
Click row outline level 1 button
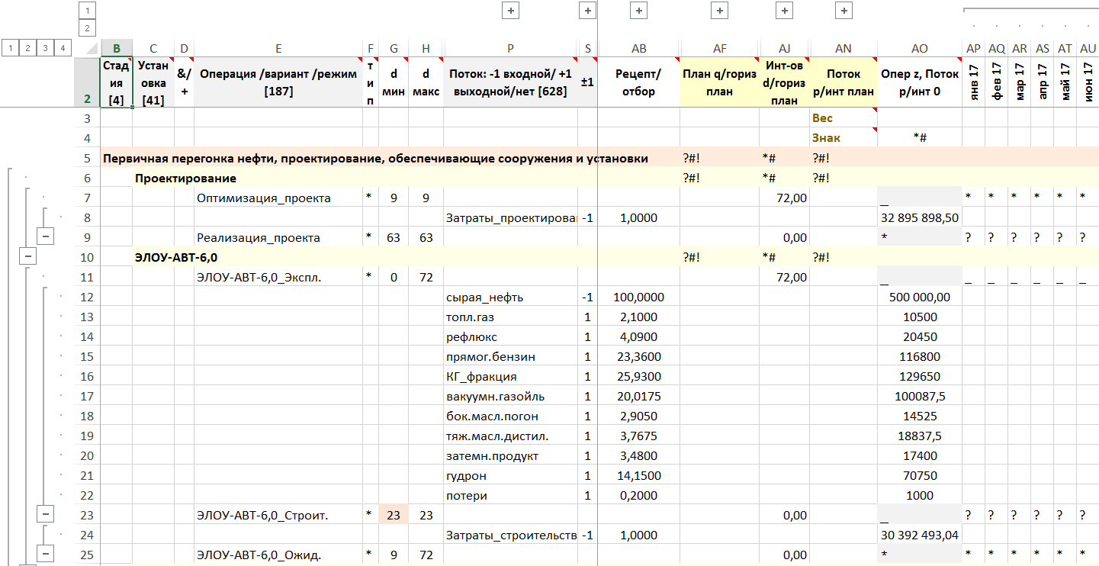click(x=10, y=49)
